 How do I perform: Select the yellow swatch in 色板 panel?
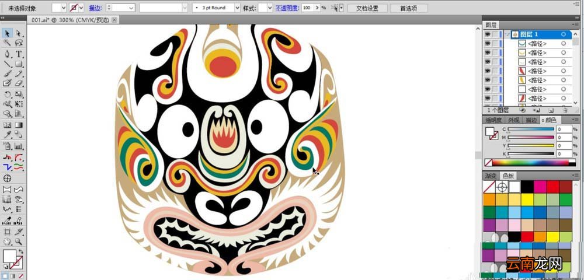527,199
